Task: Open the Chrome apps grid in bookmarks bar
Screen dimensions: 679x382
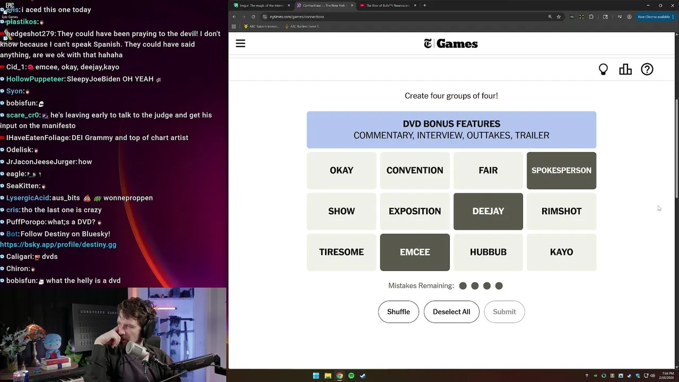Action: click(233, 27)
